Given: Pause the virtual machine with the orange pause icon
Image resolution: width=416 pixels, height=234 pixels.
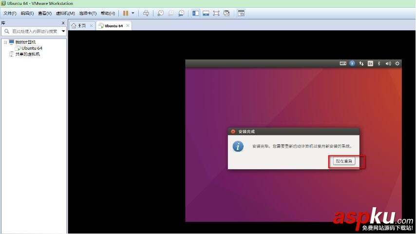Looking at the screenshot, I should pos(126,13).
